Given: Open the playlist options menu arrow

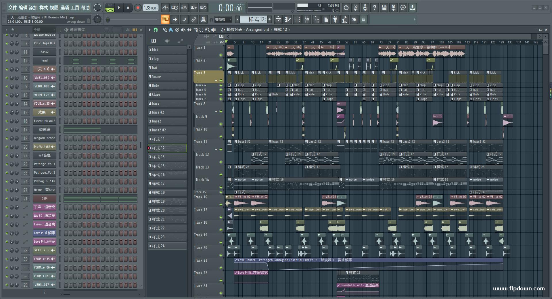Looking at the screenshot, I should [149, 30].
